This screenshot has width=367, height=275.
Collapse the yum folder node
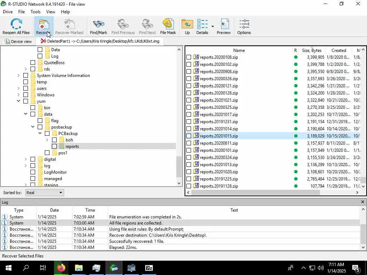19,101
